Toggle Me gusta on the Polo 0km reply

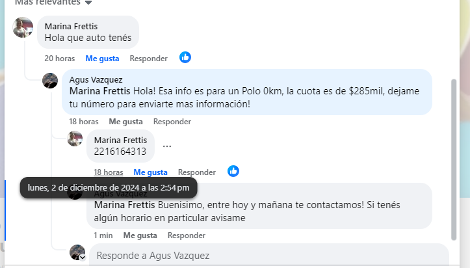coord(125,122)
